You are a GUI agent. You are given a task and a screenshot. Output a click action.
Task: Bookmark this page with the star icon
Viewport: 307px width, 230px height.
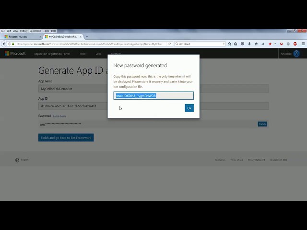pos(229,44)
